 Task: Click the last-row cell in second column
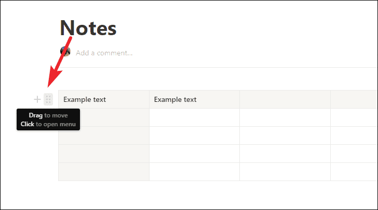tap(194, 172)
